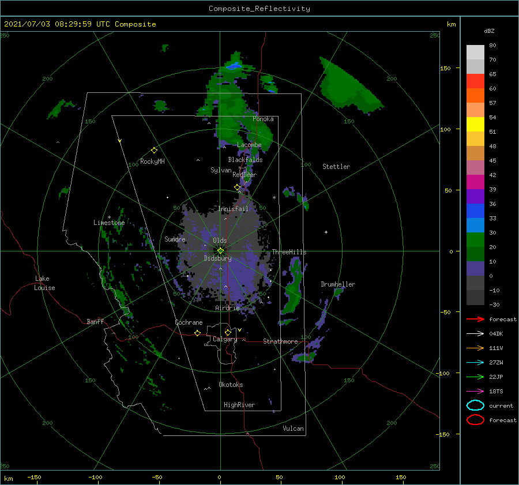The image size is (519, 485).
Task: Click the Olds town label
Action: pos(220,240)
